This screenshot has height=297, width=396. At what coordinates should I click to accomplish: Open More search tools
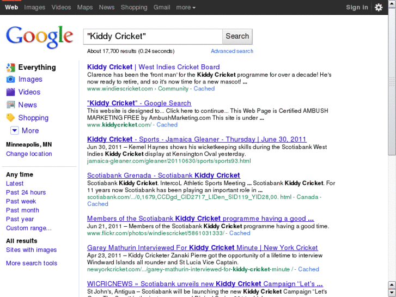click(x=32, y=263)
